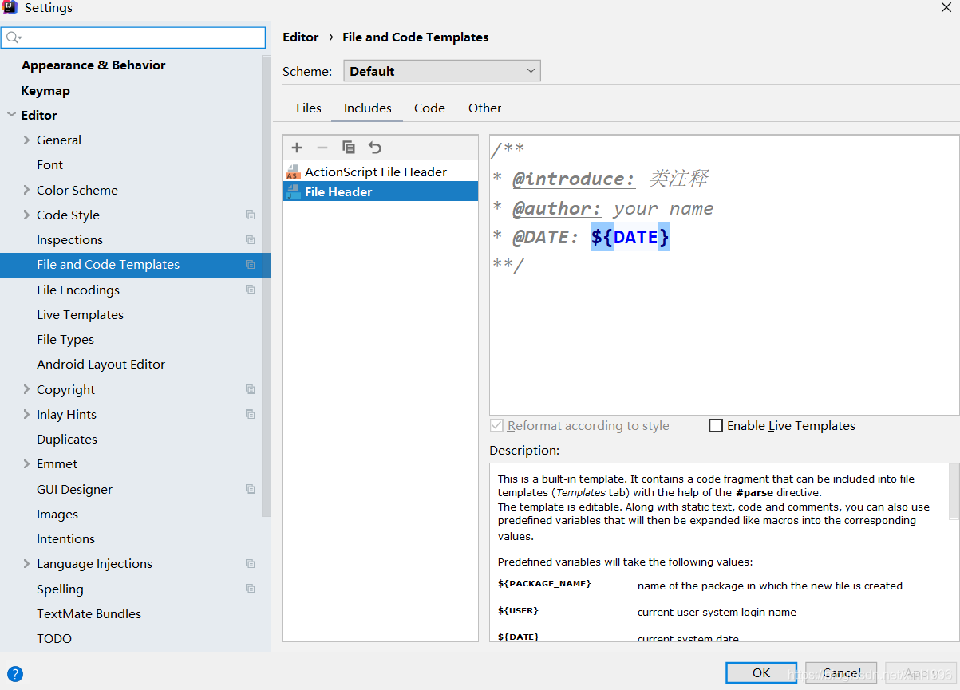The height and width of the screenshot is (690, 960).
Task: Click the copy template icon
Action: click(x=349, y=148)
